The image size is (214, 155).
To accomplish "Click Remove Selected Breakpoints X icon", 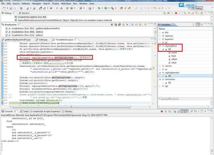I will coord(112,24).
